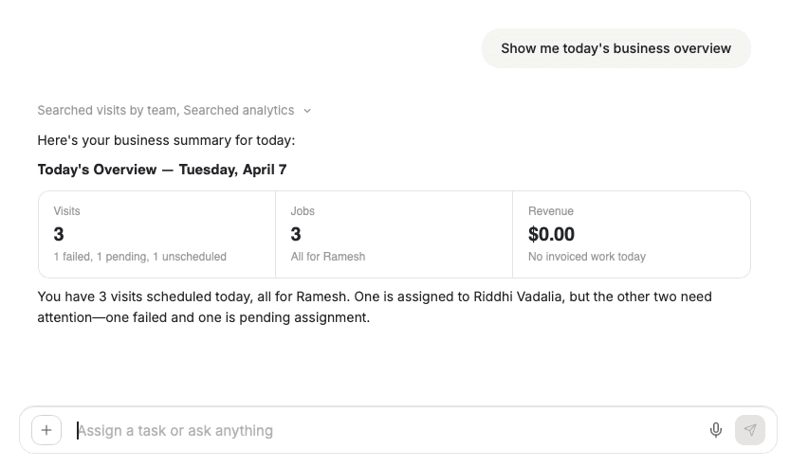Click the plus attachment icon
808x467 pixels.
click(46, 430)
